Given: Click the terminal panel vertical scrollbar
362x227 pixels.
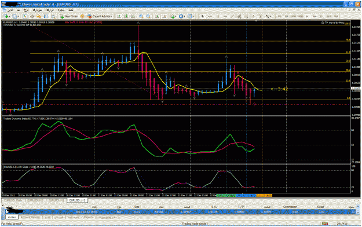Looking at the screenshot, I should pyautogui.click(x=358, y=210).
